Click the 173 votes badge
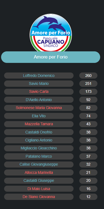 pyautogui.click(x=88, y=92)
